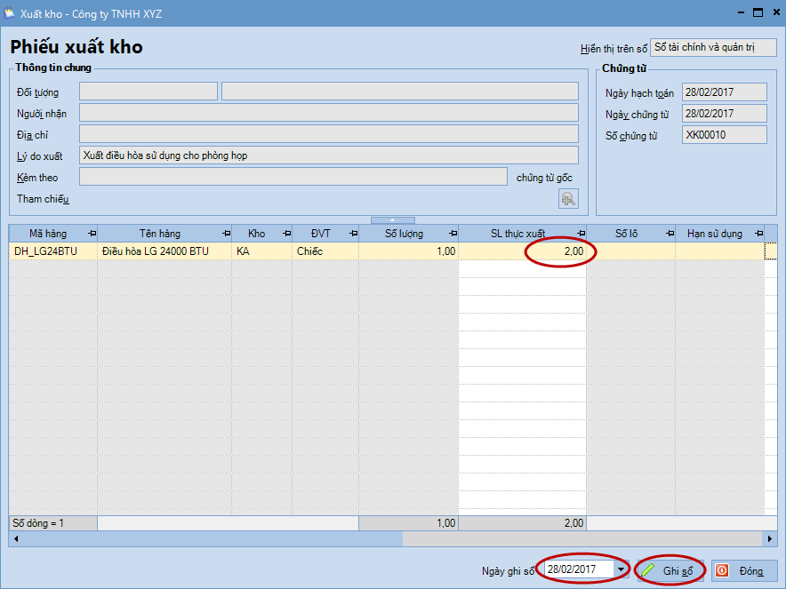Open the Ngày ghi sổ date dropdown
The width and height of the screenshot is (786, 589).
[x=622, y=569]
